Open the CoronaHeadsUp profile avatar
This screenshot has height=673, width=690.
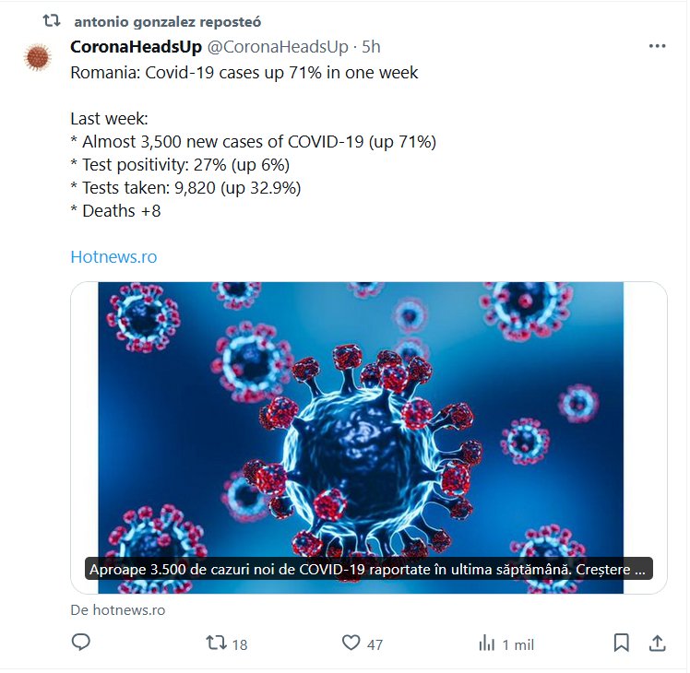(38, 57)
